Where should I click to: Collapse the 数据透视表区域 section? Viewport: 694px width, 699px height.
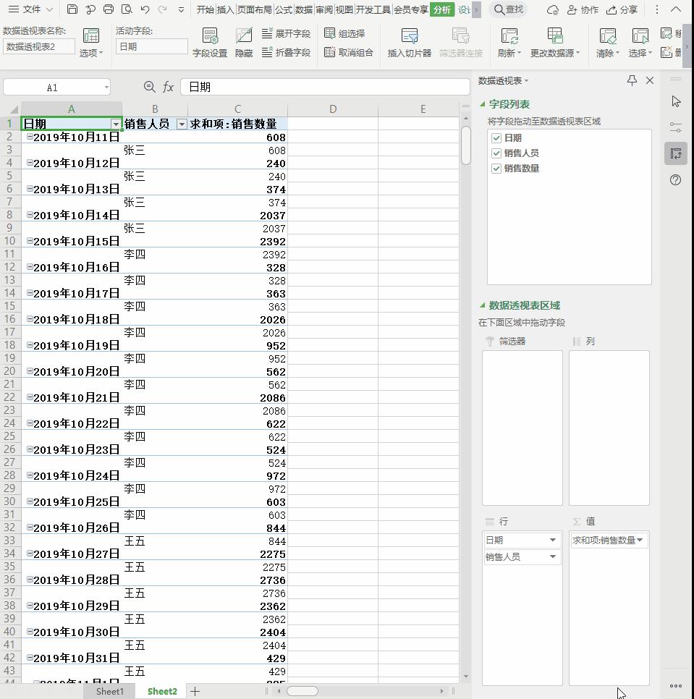point(482,305)
